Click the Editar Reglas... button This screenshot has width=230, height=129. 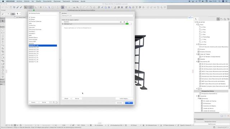point(124,99)
